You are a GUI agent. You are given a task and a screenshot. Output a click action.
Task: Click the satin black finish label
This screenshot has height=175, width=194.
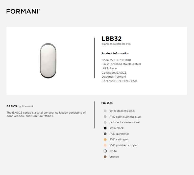point(116,128)
